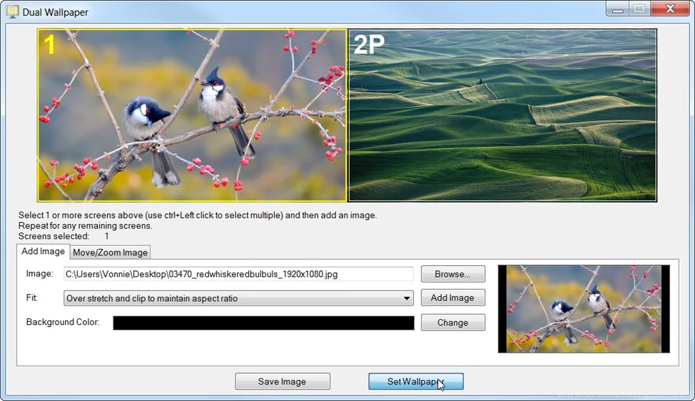Click the 'Image:' label
The height and width of the screenshot is (401, 695).
[x=39, y=274]
